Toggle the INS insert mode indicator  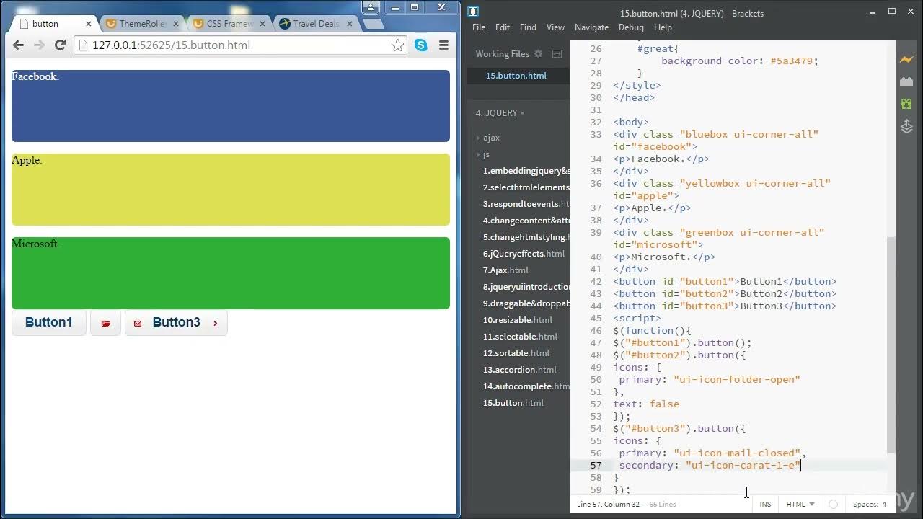(x=765, y=505)
